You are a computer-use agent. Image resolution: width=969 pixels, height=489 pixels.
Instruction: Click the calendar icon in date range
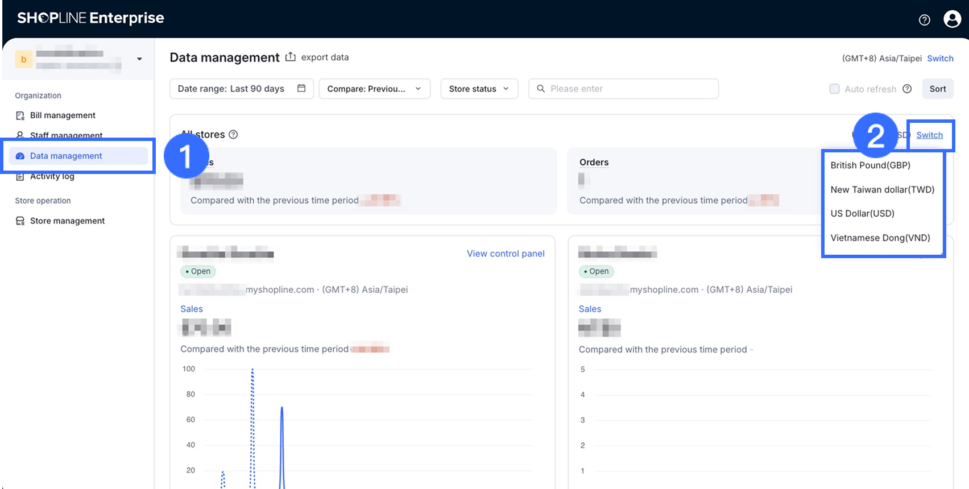(x=301, y=88)
